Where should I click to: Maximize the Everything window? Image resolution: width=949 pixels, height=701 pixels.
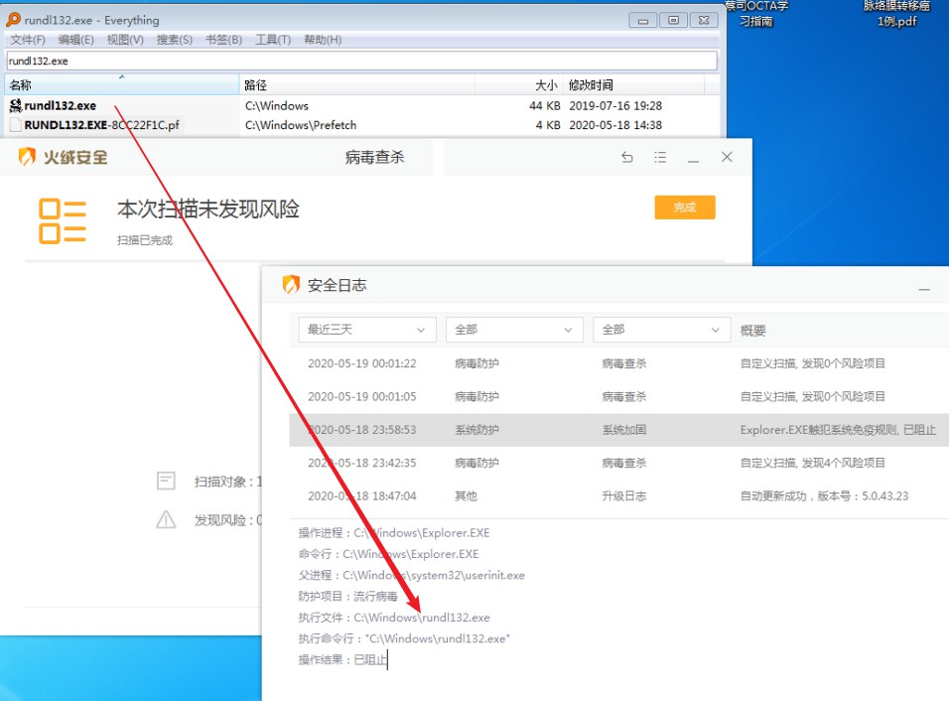(x=673, y=20)
